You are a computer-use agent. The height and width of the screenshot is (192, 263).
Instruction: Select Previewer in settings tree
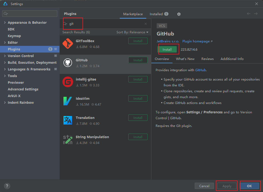tap(16, 82)
